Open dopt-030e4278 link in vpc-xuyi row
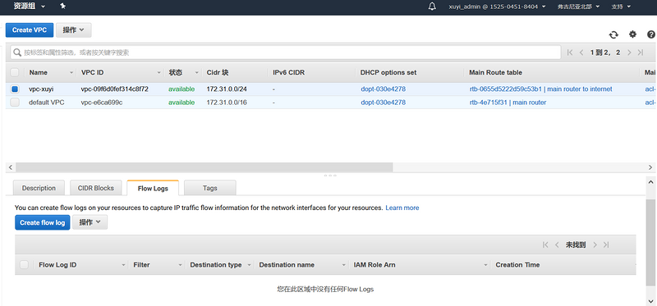Image resolution: width=657 pixels, height=306 pixels. point(383,89)
